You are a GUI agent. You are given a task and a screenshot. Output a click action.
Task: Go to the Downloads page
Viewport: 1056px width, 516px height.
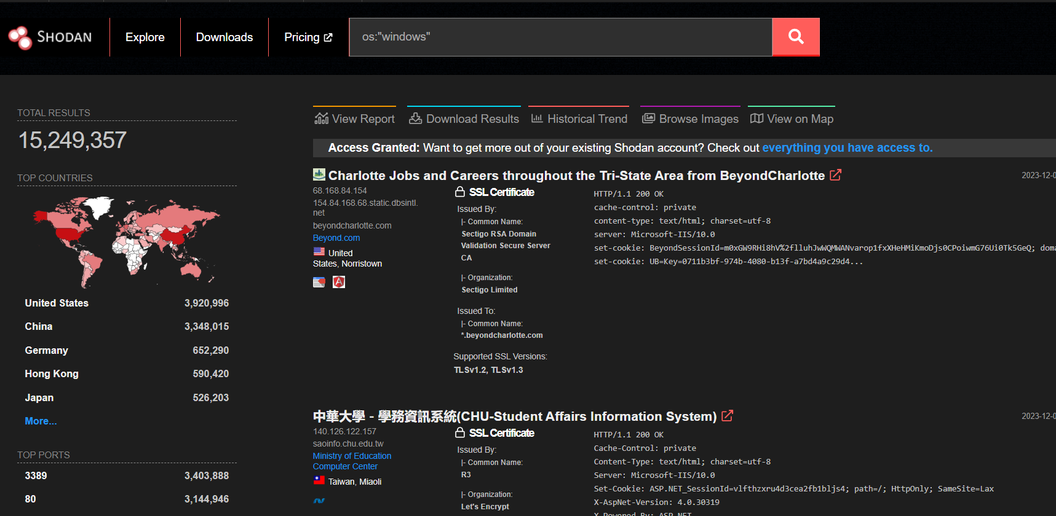coord(224,37)
